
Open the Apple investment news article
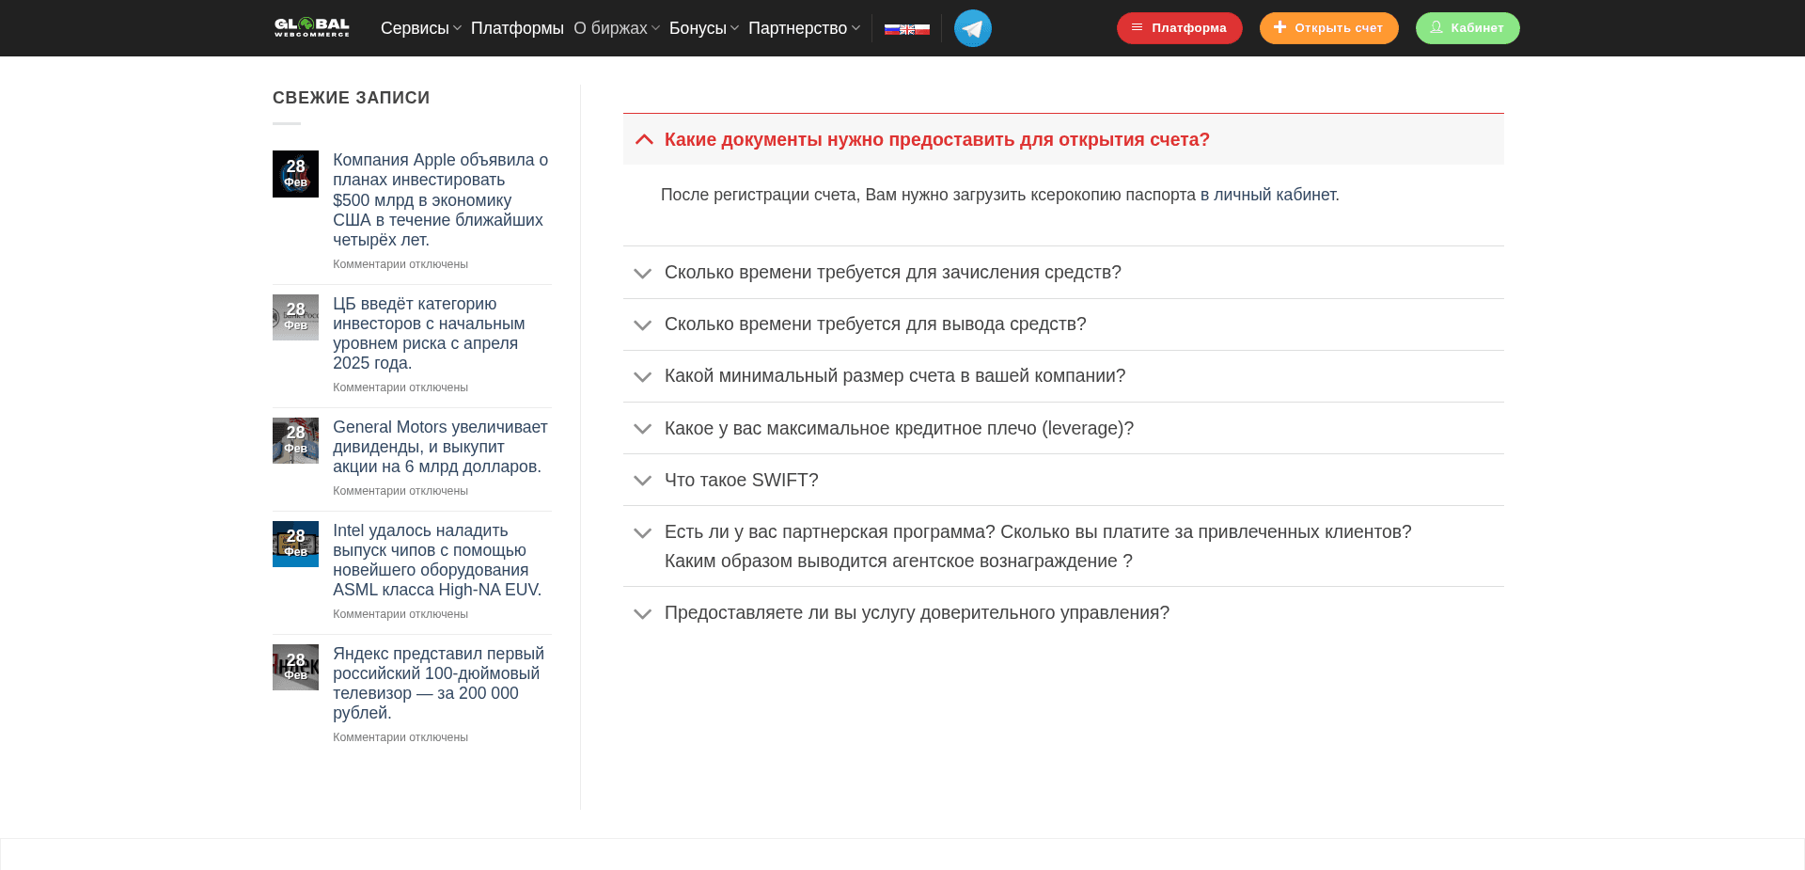click(440, 199)
